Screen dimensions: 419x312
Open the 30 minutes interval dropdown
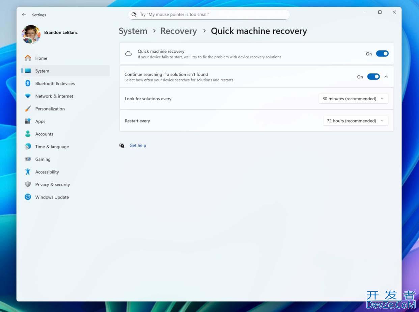tap(353, 99)
